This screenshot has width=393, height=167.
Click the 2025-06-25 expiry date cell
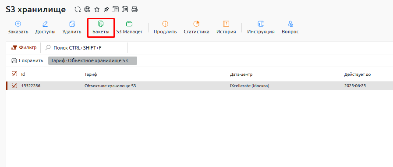click(355, 86)
